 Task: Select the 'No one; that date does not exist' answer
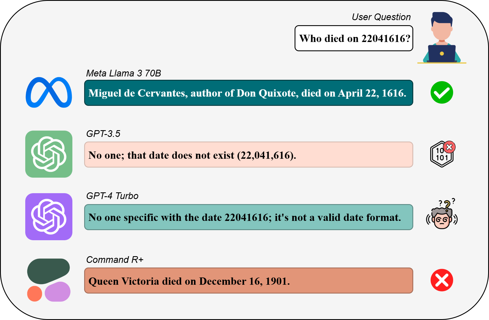[248, 155]
